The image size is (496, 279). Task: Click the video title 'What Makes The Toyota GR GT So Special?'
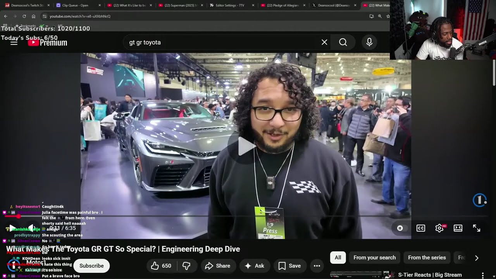pyautogui.click(x=123, y=249)
